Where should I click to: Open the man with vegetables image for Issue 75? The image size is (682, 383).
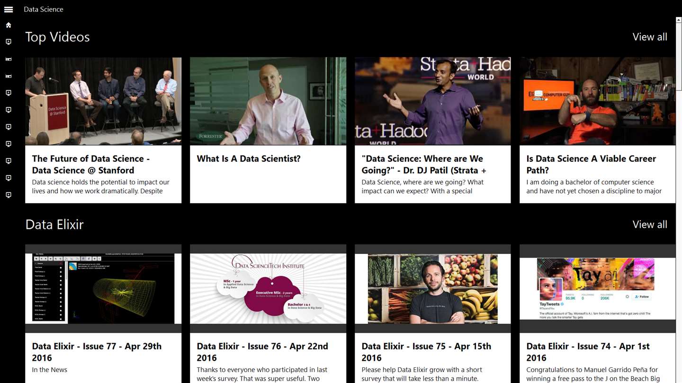433,288
